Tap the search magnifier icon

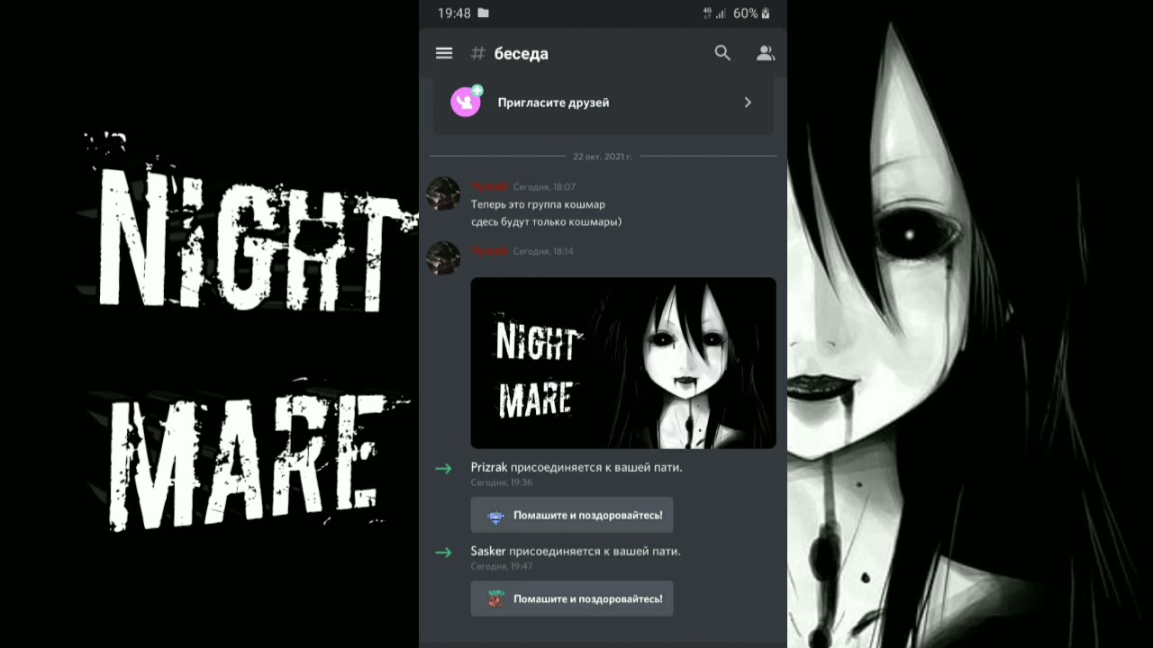[x=722, y=53]
